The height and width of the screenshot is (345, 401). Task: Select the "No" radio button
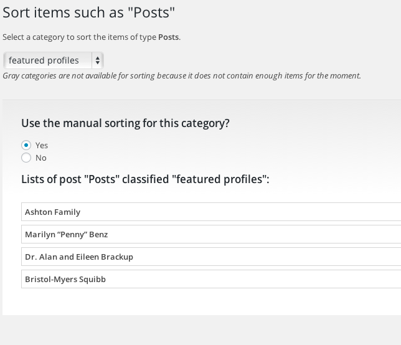(x=26, y=158)
